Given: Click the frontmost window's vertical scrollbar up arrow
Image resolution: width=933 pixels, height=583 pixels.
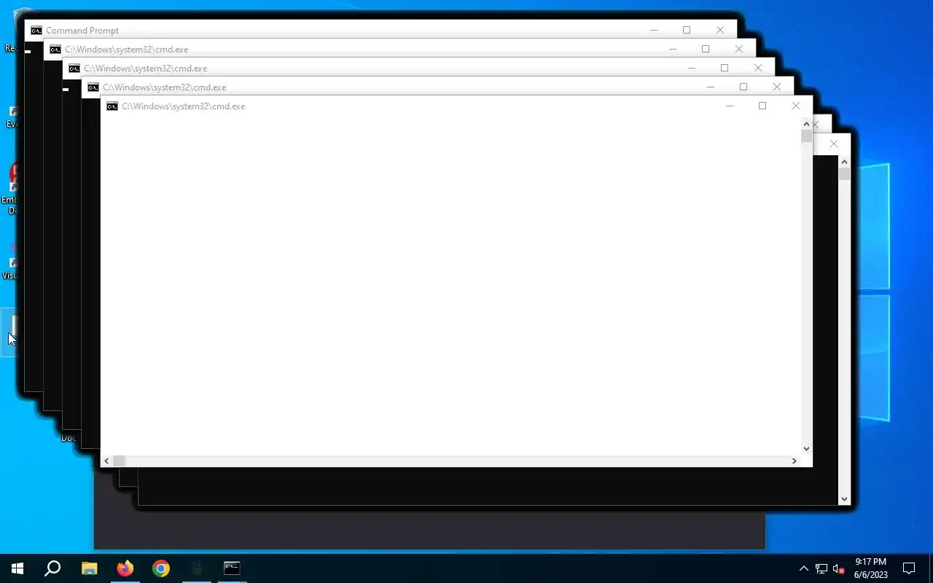Looking at the screenshot, I should (806, 123).
